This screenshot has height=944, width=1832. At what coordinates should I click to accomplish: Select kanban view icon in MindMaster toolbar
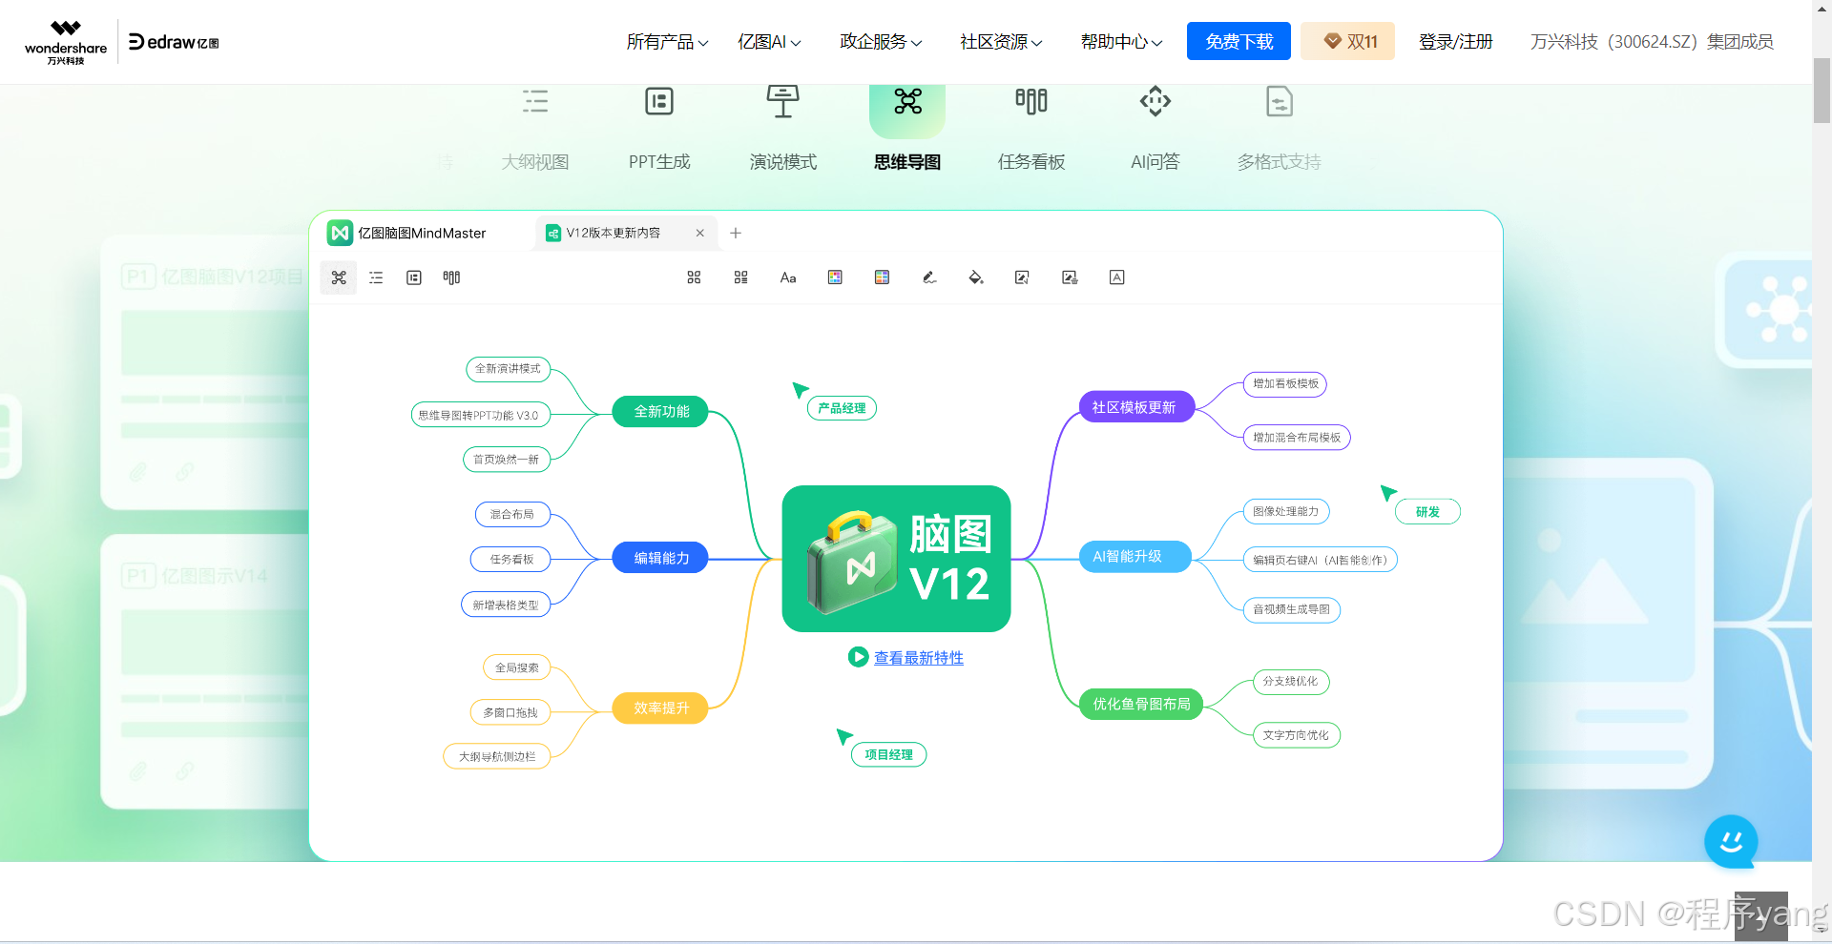click(x=451, y=277)
